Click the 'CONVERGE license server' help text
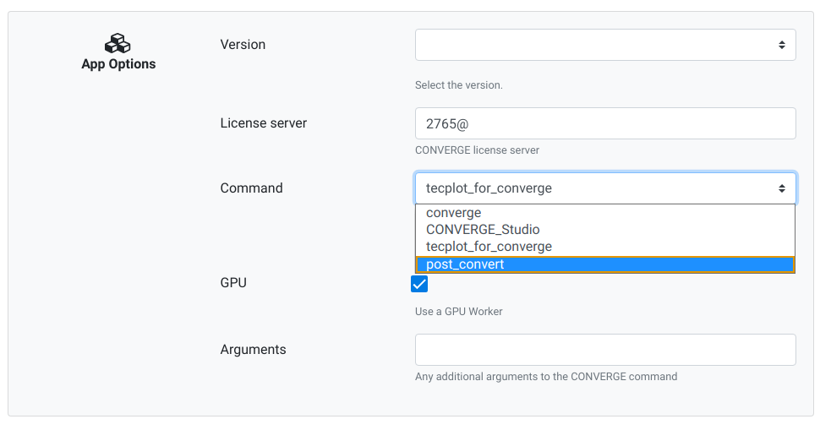The width and height of the screenshot is (831, 430). coord(477,150)
